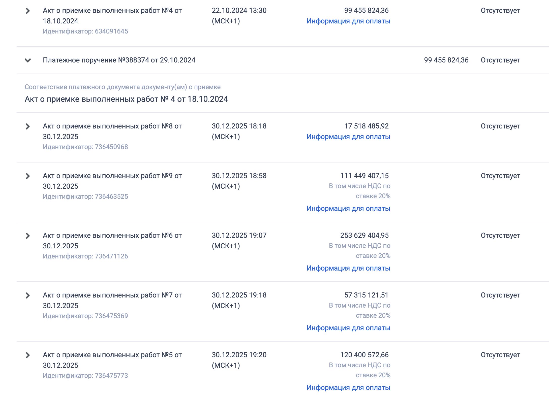Open payment info for 57 315 121,51 act
This screenshot has width=549, height=397.
click(x=348, y=328)
